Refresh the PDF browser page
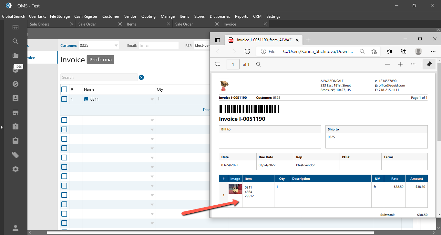 pos(247,51)
